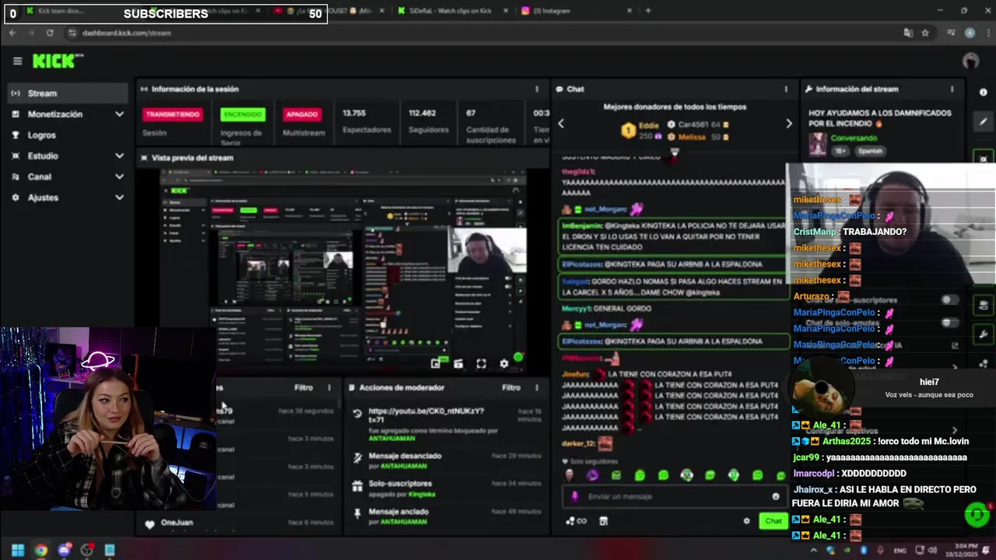Open the profile avatar menu
The height and width of the screenshot is (560, 996).
click(970, 61)
